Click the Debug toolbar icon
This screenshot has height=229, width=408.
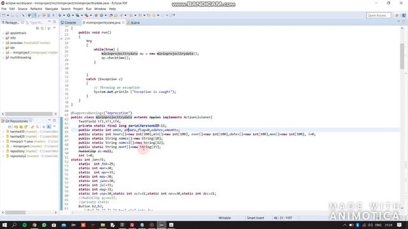point(60,15)
